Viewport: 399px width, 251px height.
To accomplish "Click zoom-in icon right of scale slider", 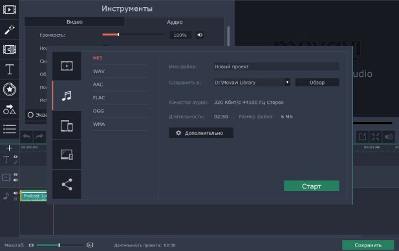I will click(x=90, y=245).
